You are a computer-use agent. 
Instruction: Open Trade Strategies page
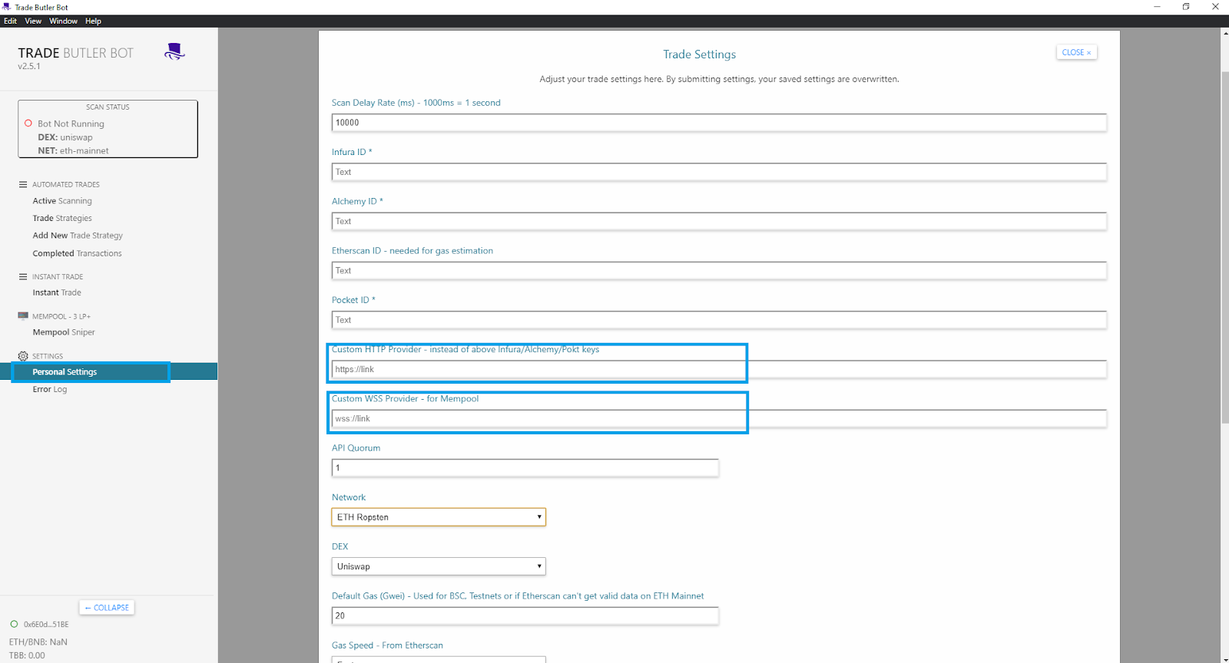point(62,218)
